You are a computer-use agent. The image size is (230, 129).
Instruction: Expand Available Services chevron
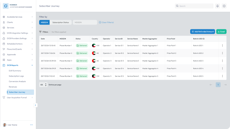(x=32, y=17)
